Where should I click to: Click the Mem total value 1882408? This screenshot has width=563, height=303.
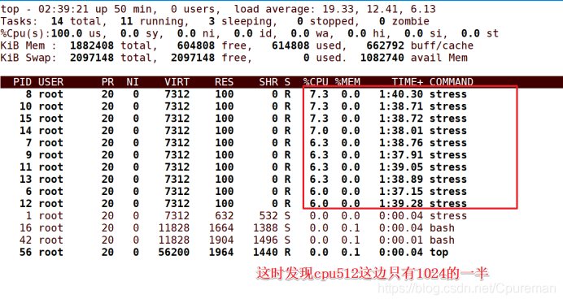pos(92,45)
